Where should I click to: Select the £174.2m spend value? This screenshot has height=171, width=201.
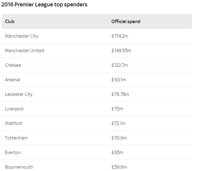tap(120, 36)
